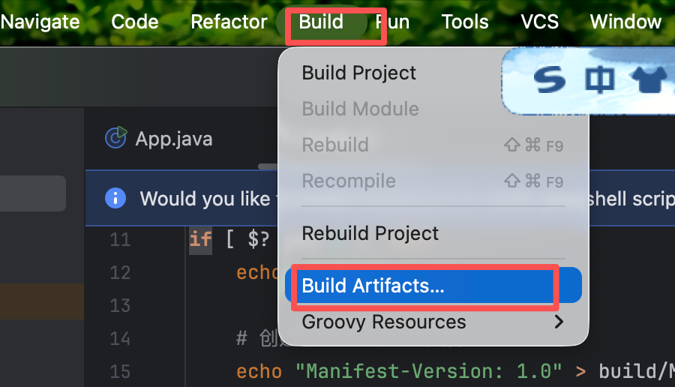Viewport: 675px width, 387px height.
Task: Open the input method skin shirt icon
Action: pyautogui.click(x=650, y=81)
